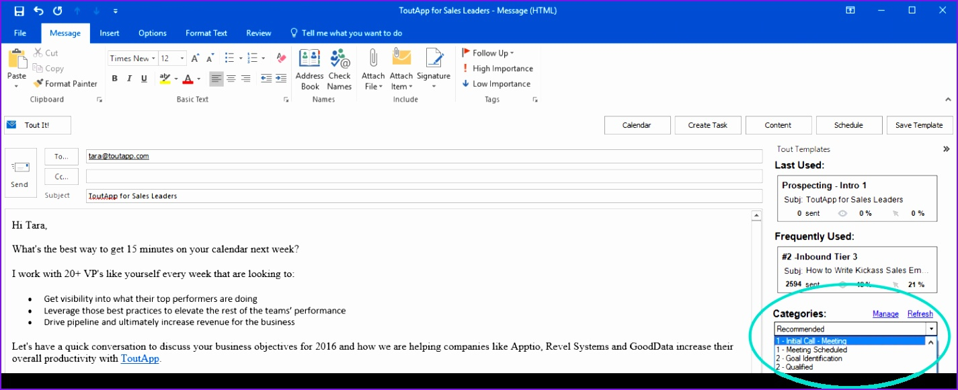Switch to the Insert tab

110,33
